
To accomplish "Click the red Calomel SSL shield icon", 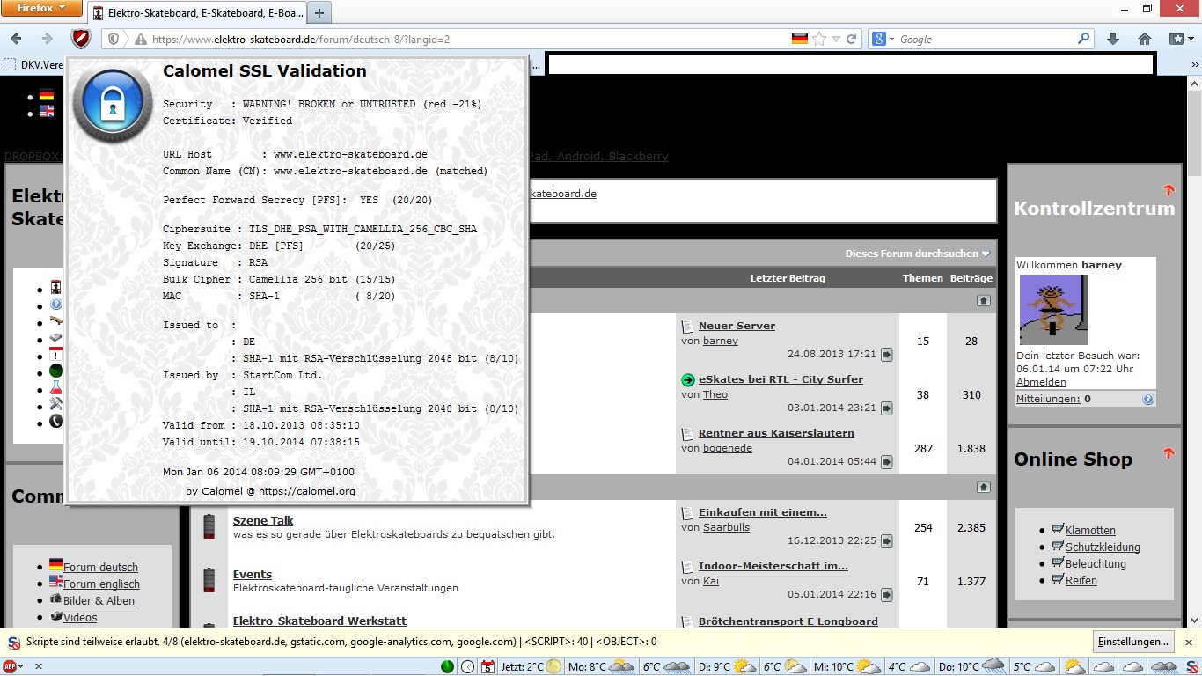I will pos(81,39).
